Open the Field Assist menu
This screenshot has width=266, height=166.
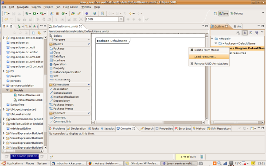[70, 7]
